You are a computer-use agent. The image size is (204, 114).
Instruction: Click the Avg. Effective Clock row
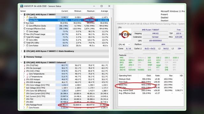pos(151,93)
